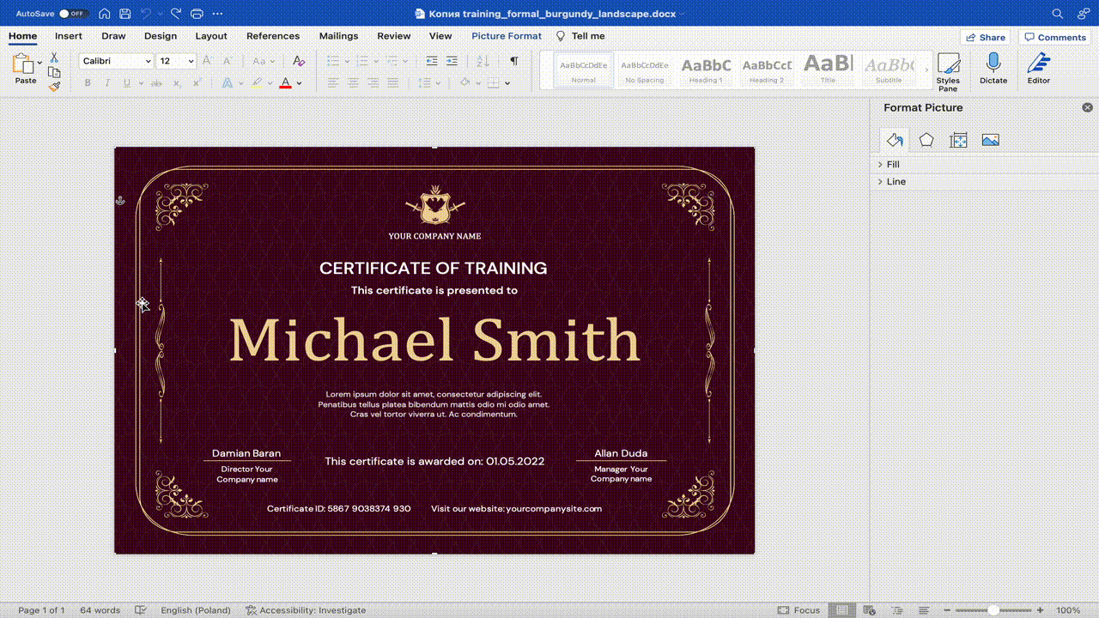The height and width of the screenshot is (618, 1099).
Task: Center align the text
Action: point(352,83)
